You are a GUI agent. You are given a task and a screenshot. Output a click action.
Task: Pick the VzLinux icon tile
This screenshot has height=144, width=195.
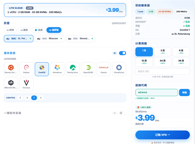pyautogui.click(x=26, y=84)
